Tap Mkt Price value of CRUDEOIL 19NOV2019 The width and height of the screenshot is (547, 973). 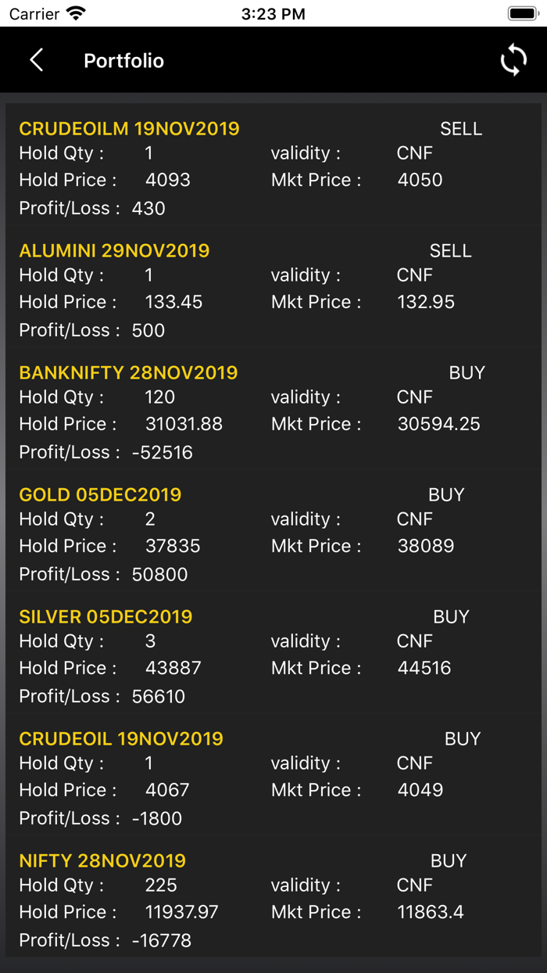click(x=420, y=790)
